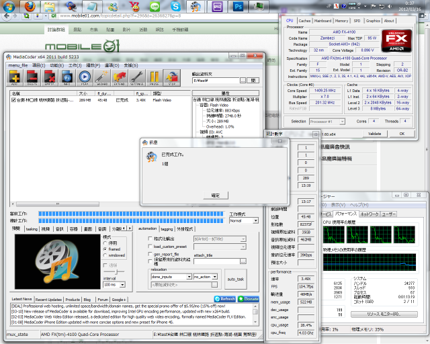430x344 pixels.
Task: Open Firefox from the taskbar
Action: (x=30, y=7)
